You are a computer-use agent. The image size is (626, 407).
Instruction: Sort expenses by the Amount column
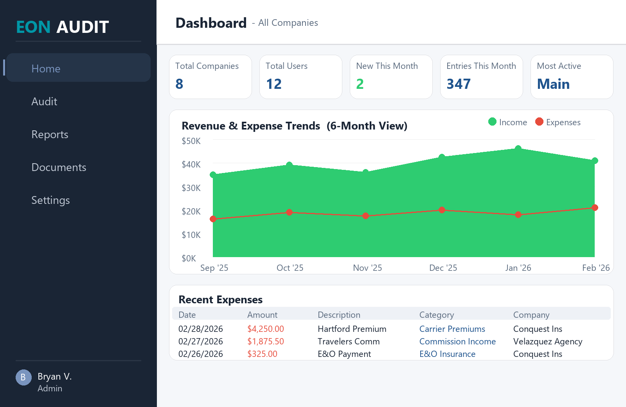262,315
